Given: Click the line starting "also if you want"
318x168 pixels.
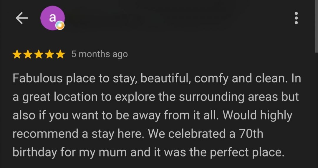Looking at the screenshot, I should (x=153, y=115).
